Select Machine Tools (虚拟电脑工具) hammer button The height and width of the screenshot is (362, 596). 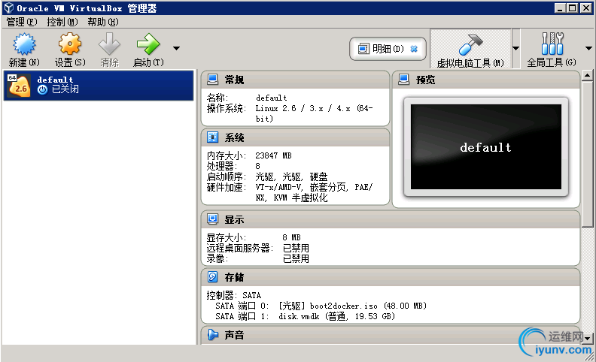click(x=470, y=50)
